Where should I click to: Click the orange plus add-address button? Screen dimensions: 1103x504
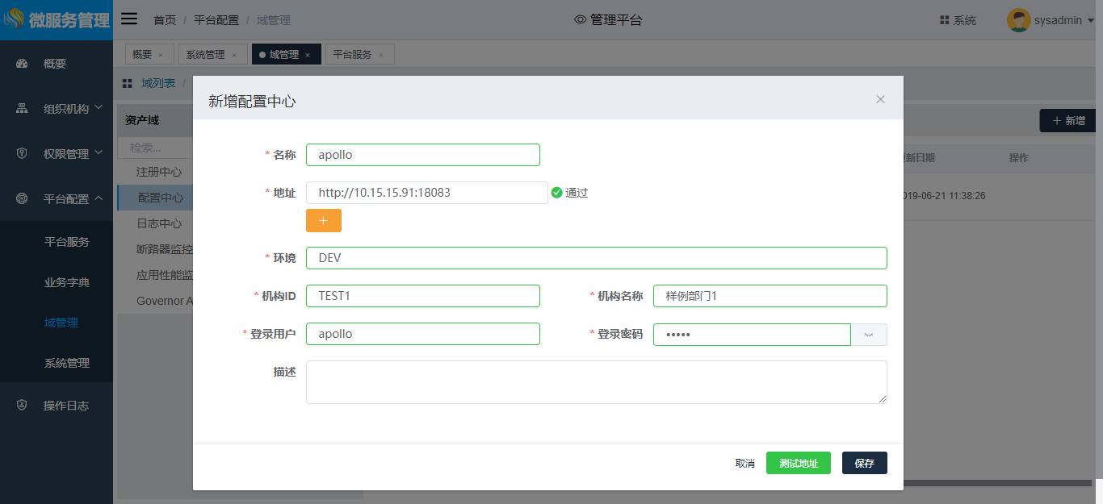[323, 220]
